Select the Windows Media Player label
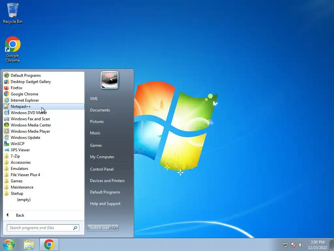Viewport: 334px width, 251px height. tap(30, 131)
